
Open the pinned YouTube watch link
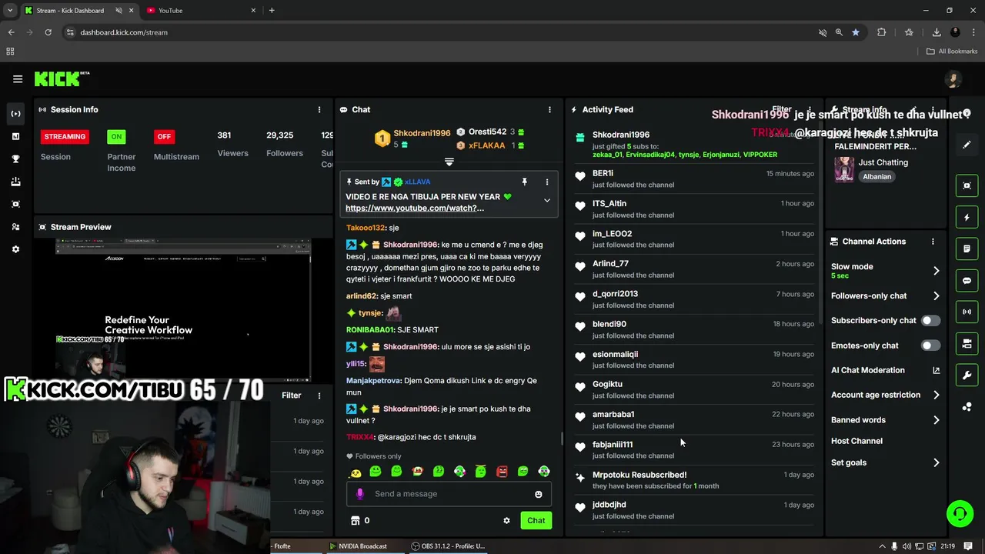tap(415, 209)
